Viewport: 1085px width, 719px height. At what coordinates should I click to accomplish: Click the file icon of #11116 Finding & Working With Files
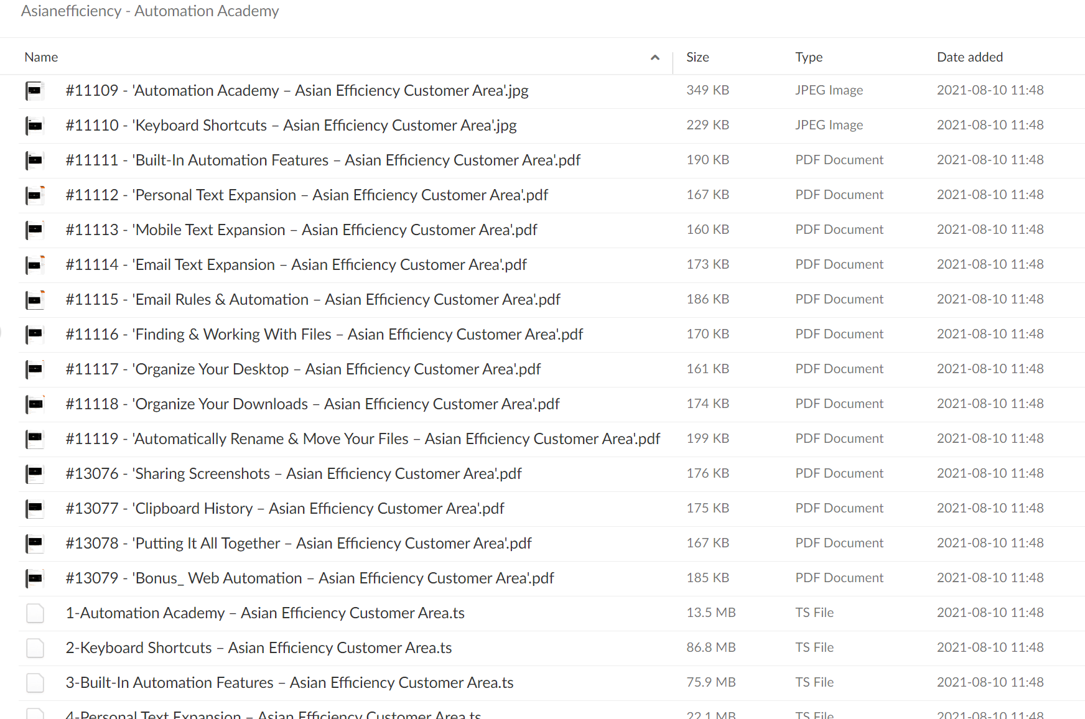[35, 335]
